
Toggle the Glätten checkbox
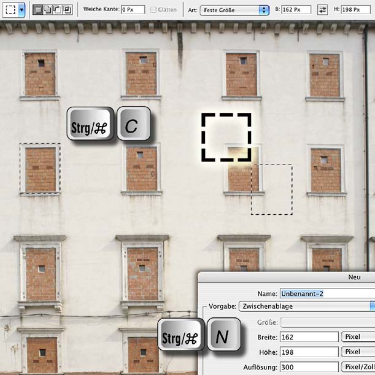point(153,10)
